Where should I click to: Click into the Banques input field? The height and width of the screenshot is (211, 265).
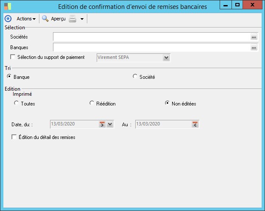[x=151, y=47]
